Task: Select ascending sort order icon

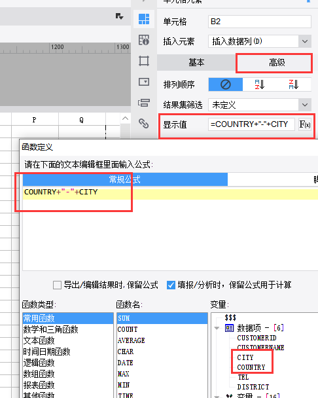Action: [260, 84]
